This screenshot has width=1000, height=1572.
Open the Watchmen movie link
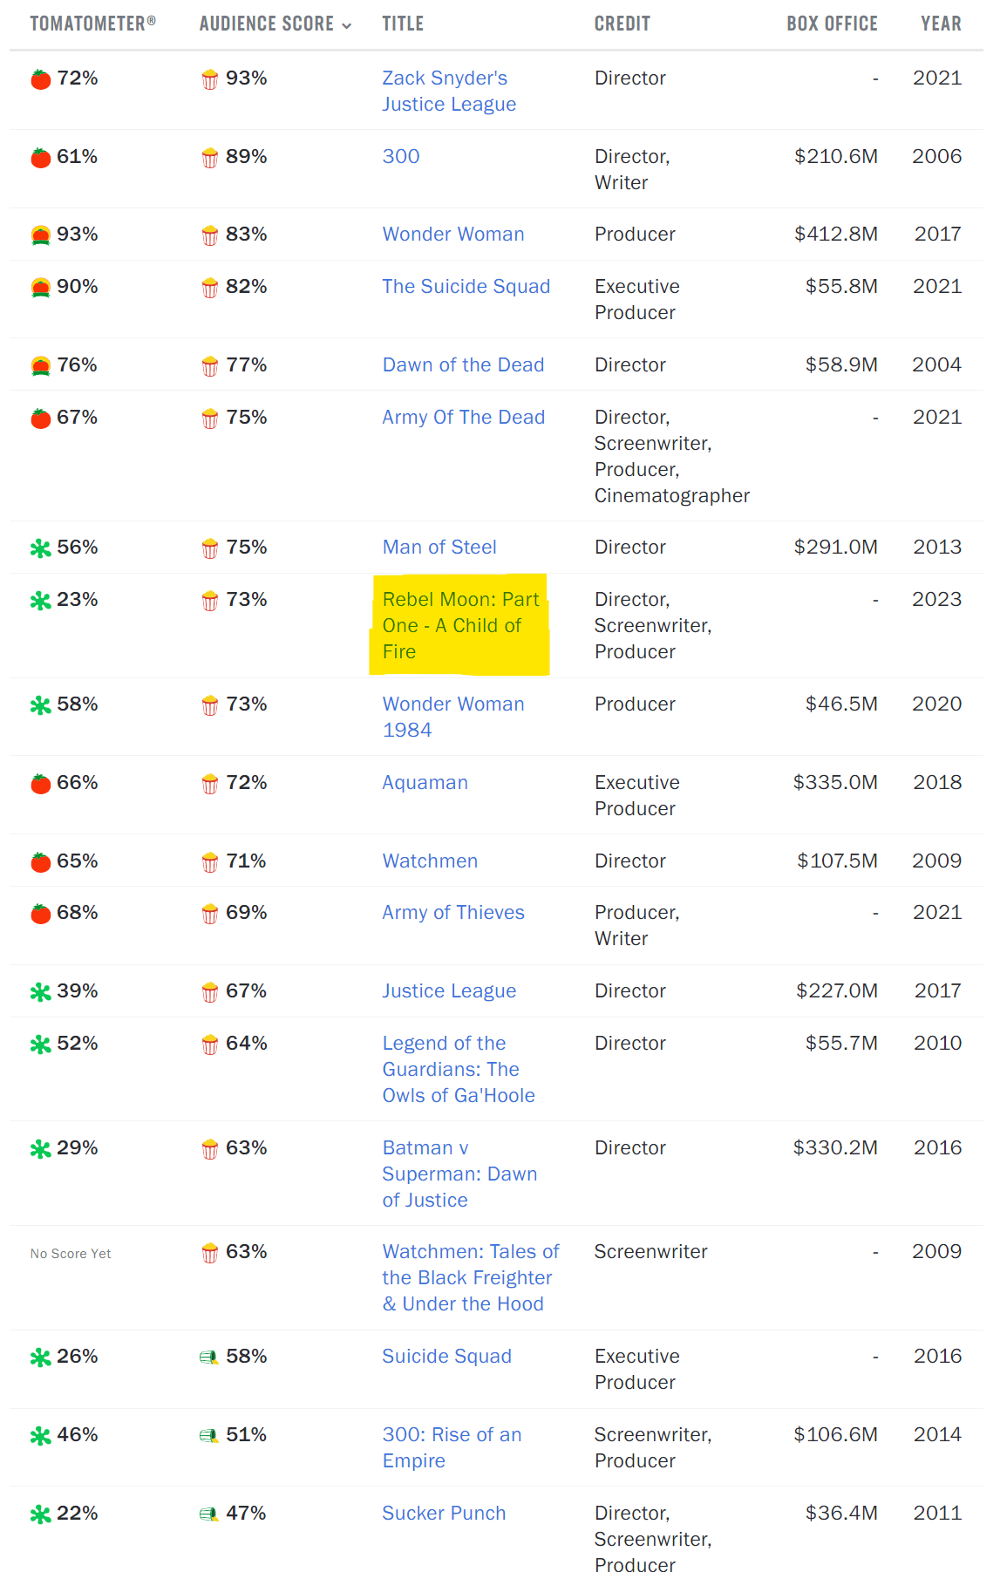[430, 861]
